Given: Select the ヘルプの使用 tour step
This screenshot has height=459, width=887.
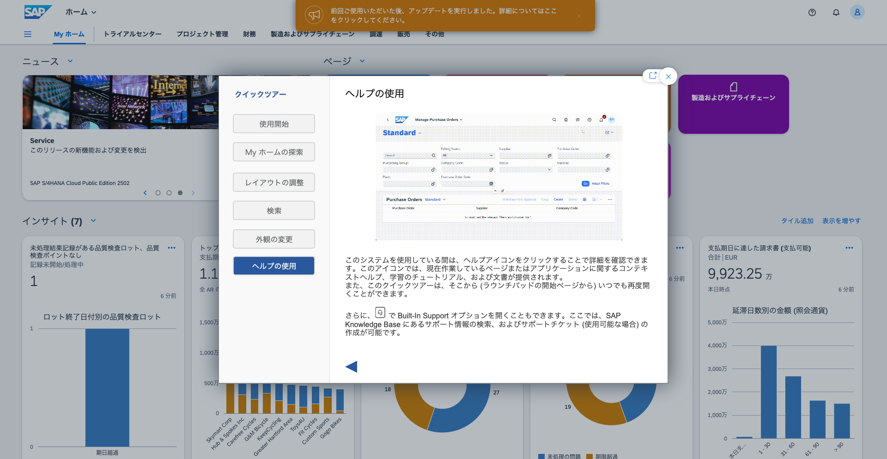Looking at the screenshot, I should [274, 266].
